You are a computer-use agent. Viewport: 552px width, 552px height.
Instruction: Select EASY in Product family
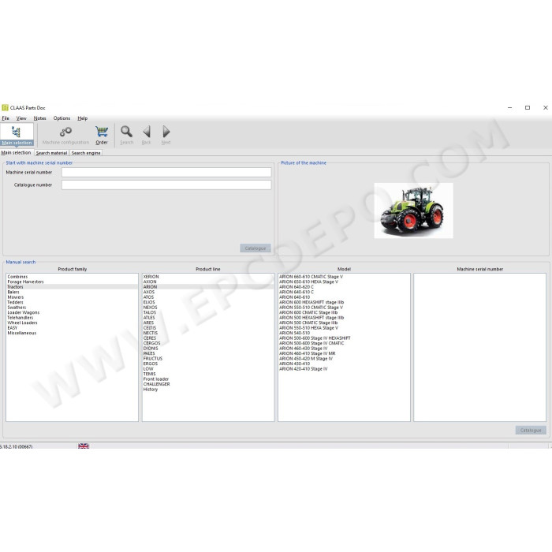pyautogui.click(x=72, y=328)
